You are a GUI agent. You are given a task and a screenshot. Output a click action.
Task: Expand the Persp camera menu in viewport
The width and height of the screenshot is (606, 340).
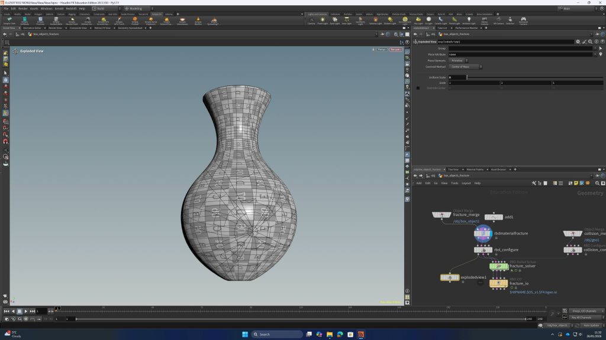coord(381,50)
